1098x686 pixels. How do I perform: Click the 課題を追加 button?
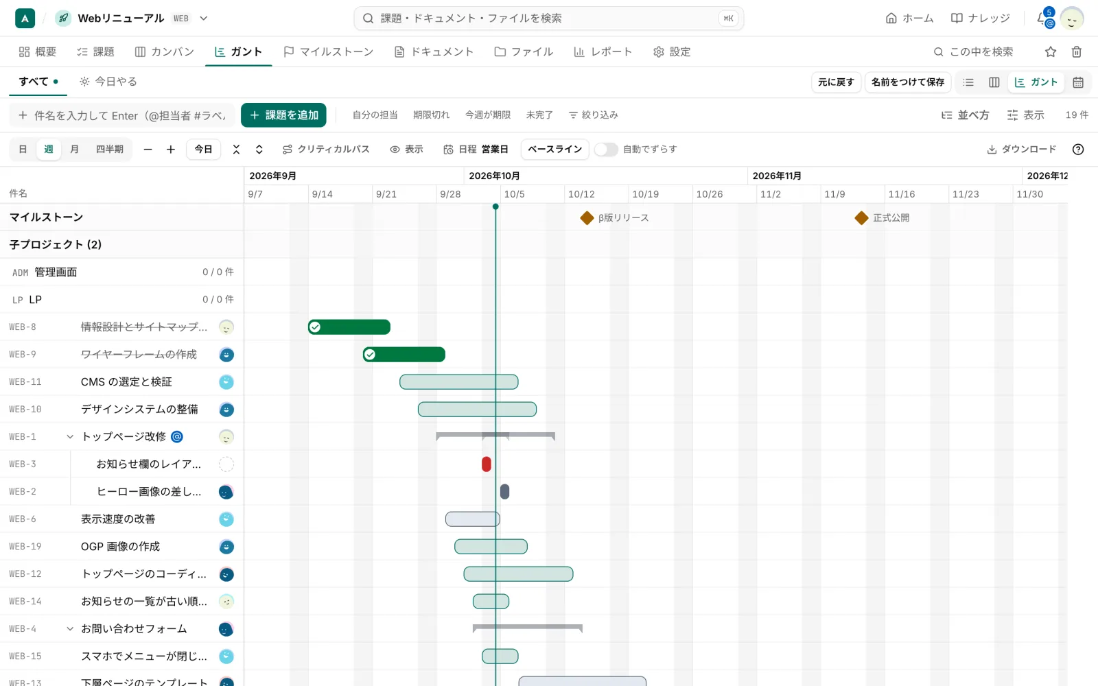[x=283, y=115]
